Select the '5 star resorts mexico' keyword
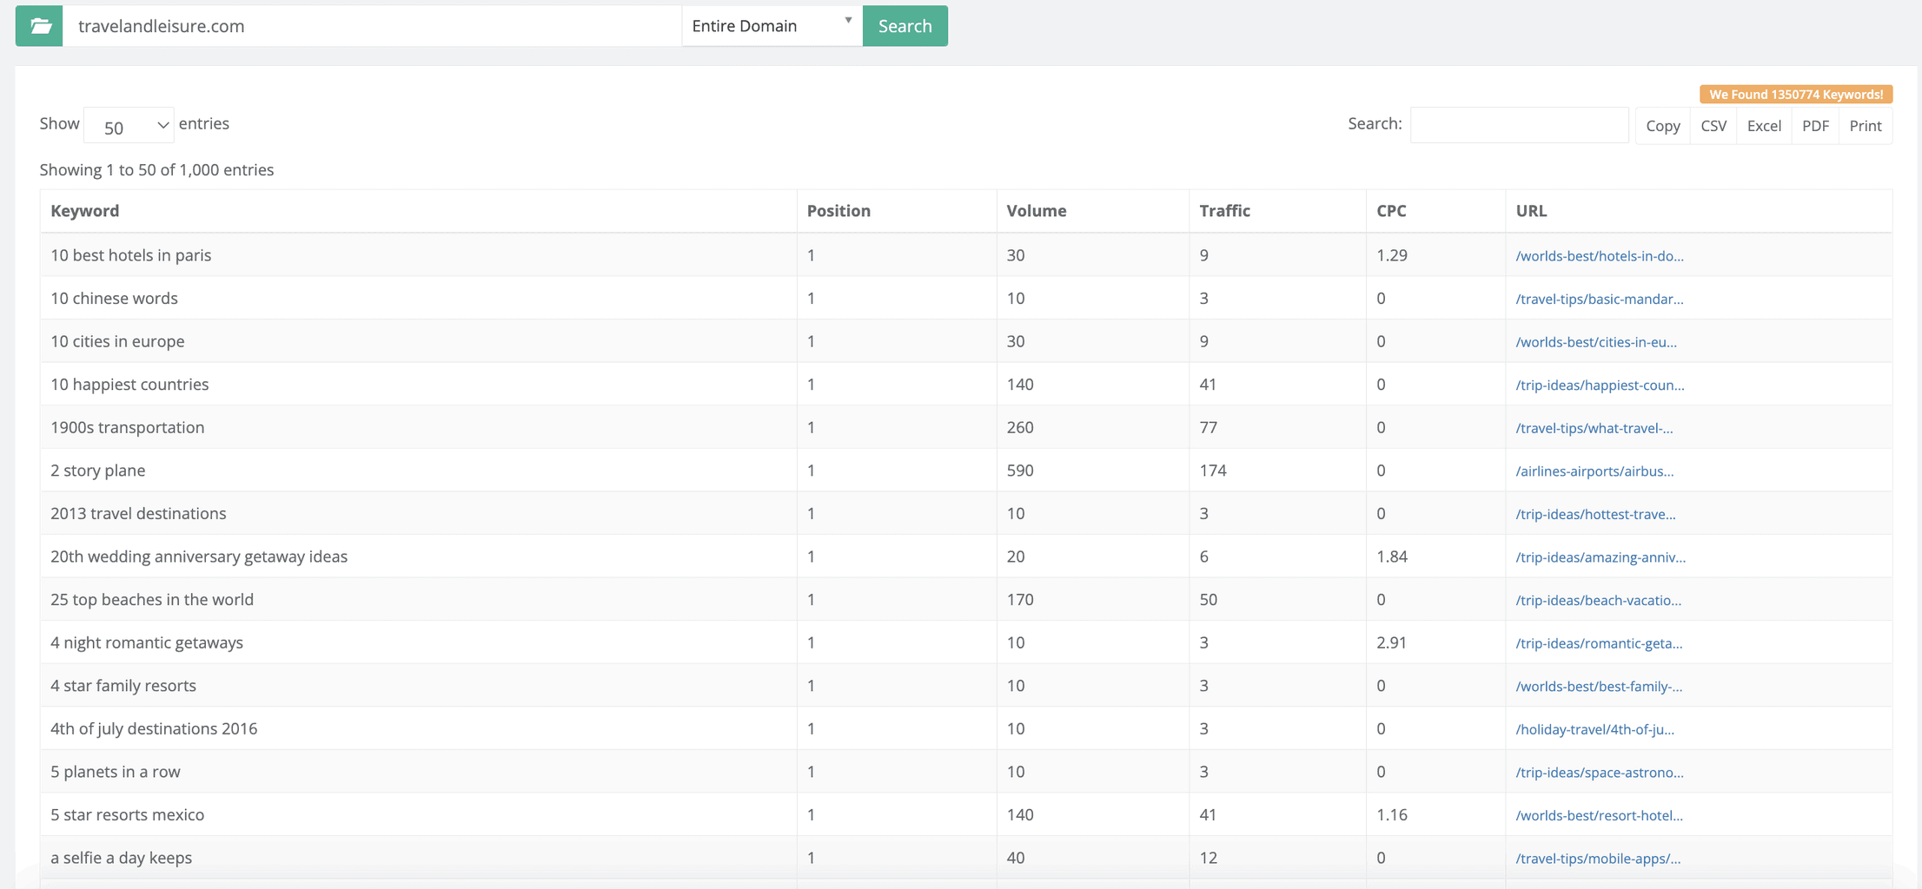The image size is (1922, 889). tap(127, 814)
